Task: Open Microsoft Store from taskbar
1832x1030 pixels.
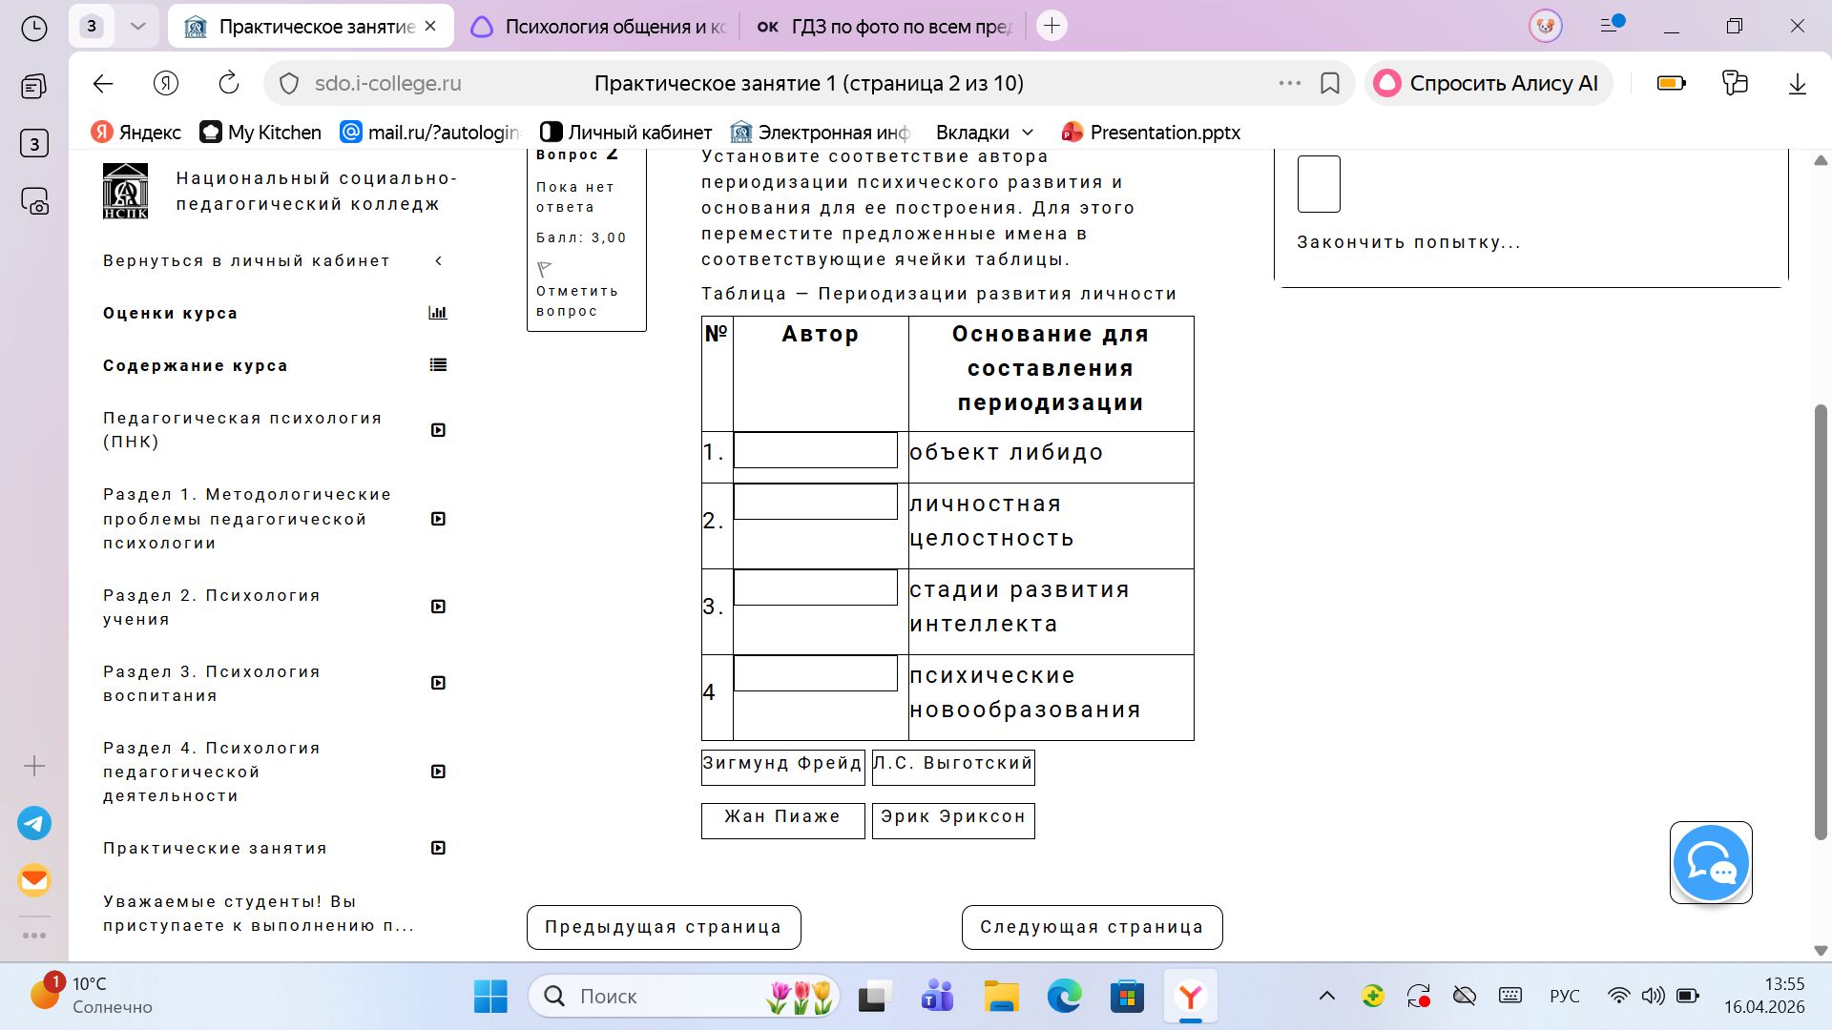Action: point(1128,997)
